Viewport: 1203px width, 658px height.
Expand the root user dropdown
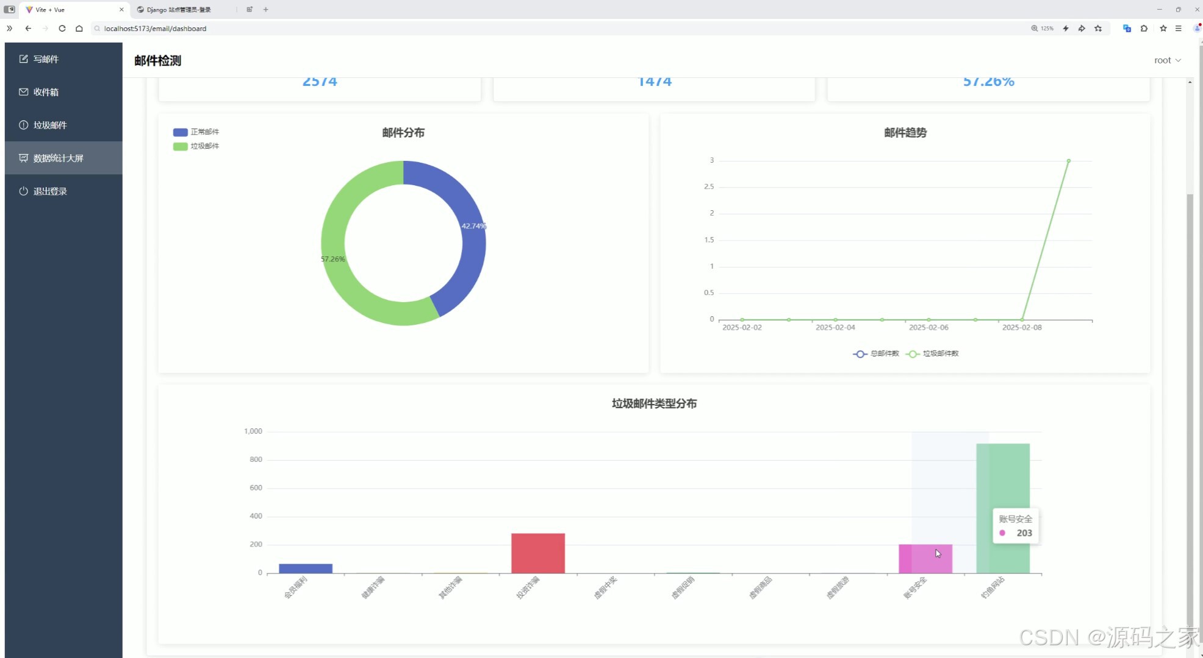point(1167,60)
